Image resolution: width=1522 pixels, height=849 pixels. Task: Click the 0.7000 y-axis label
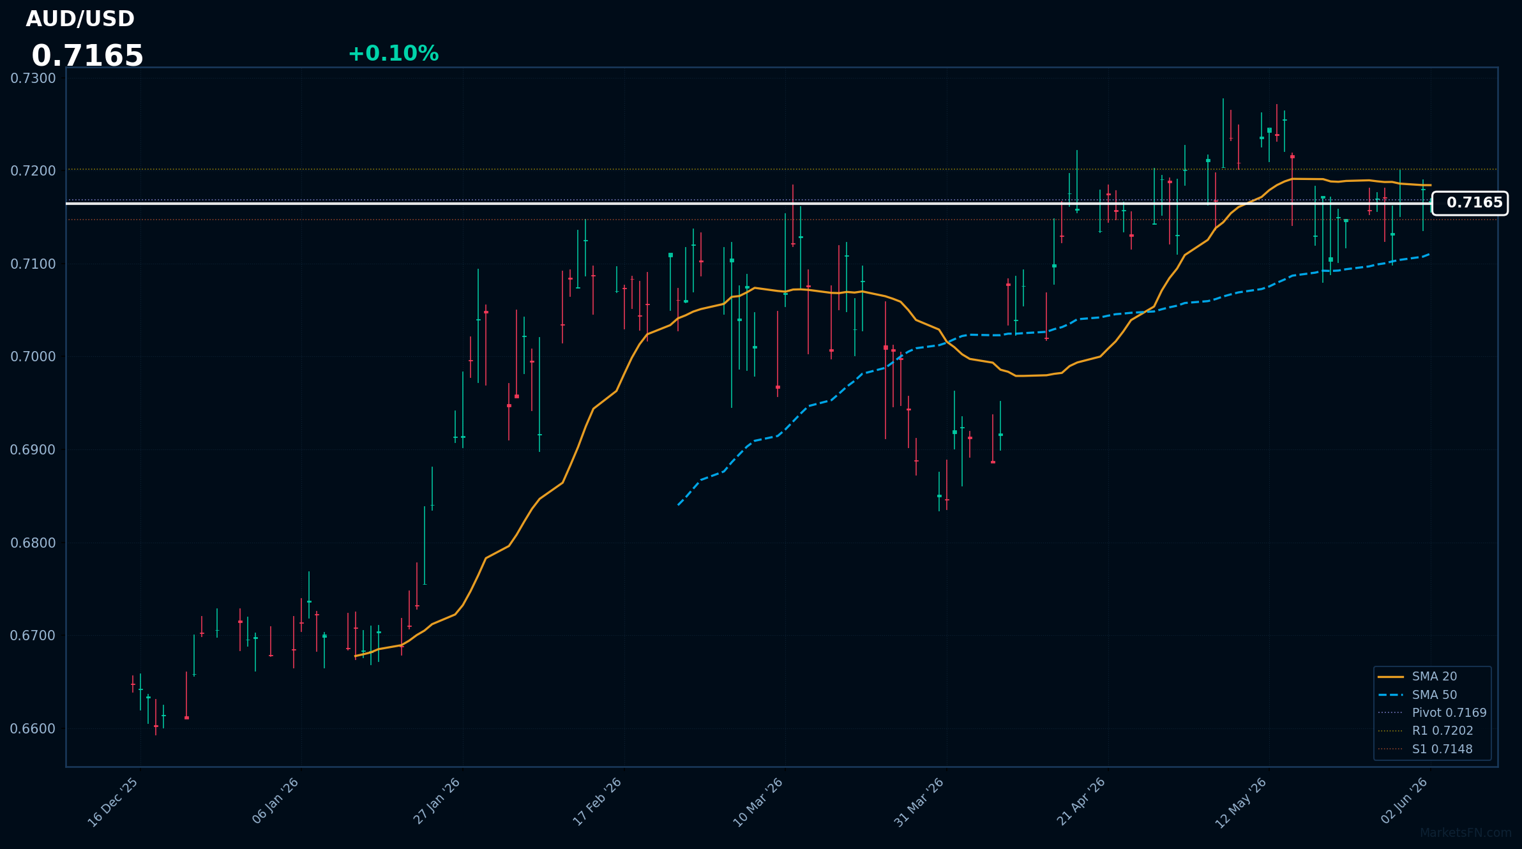tap(33, 357)
